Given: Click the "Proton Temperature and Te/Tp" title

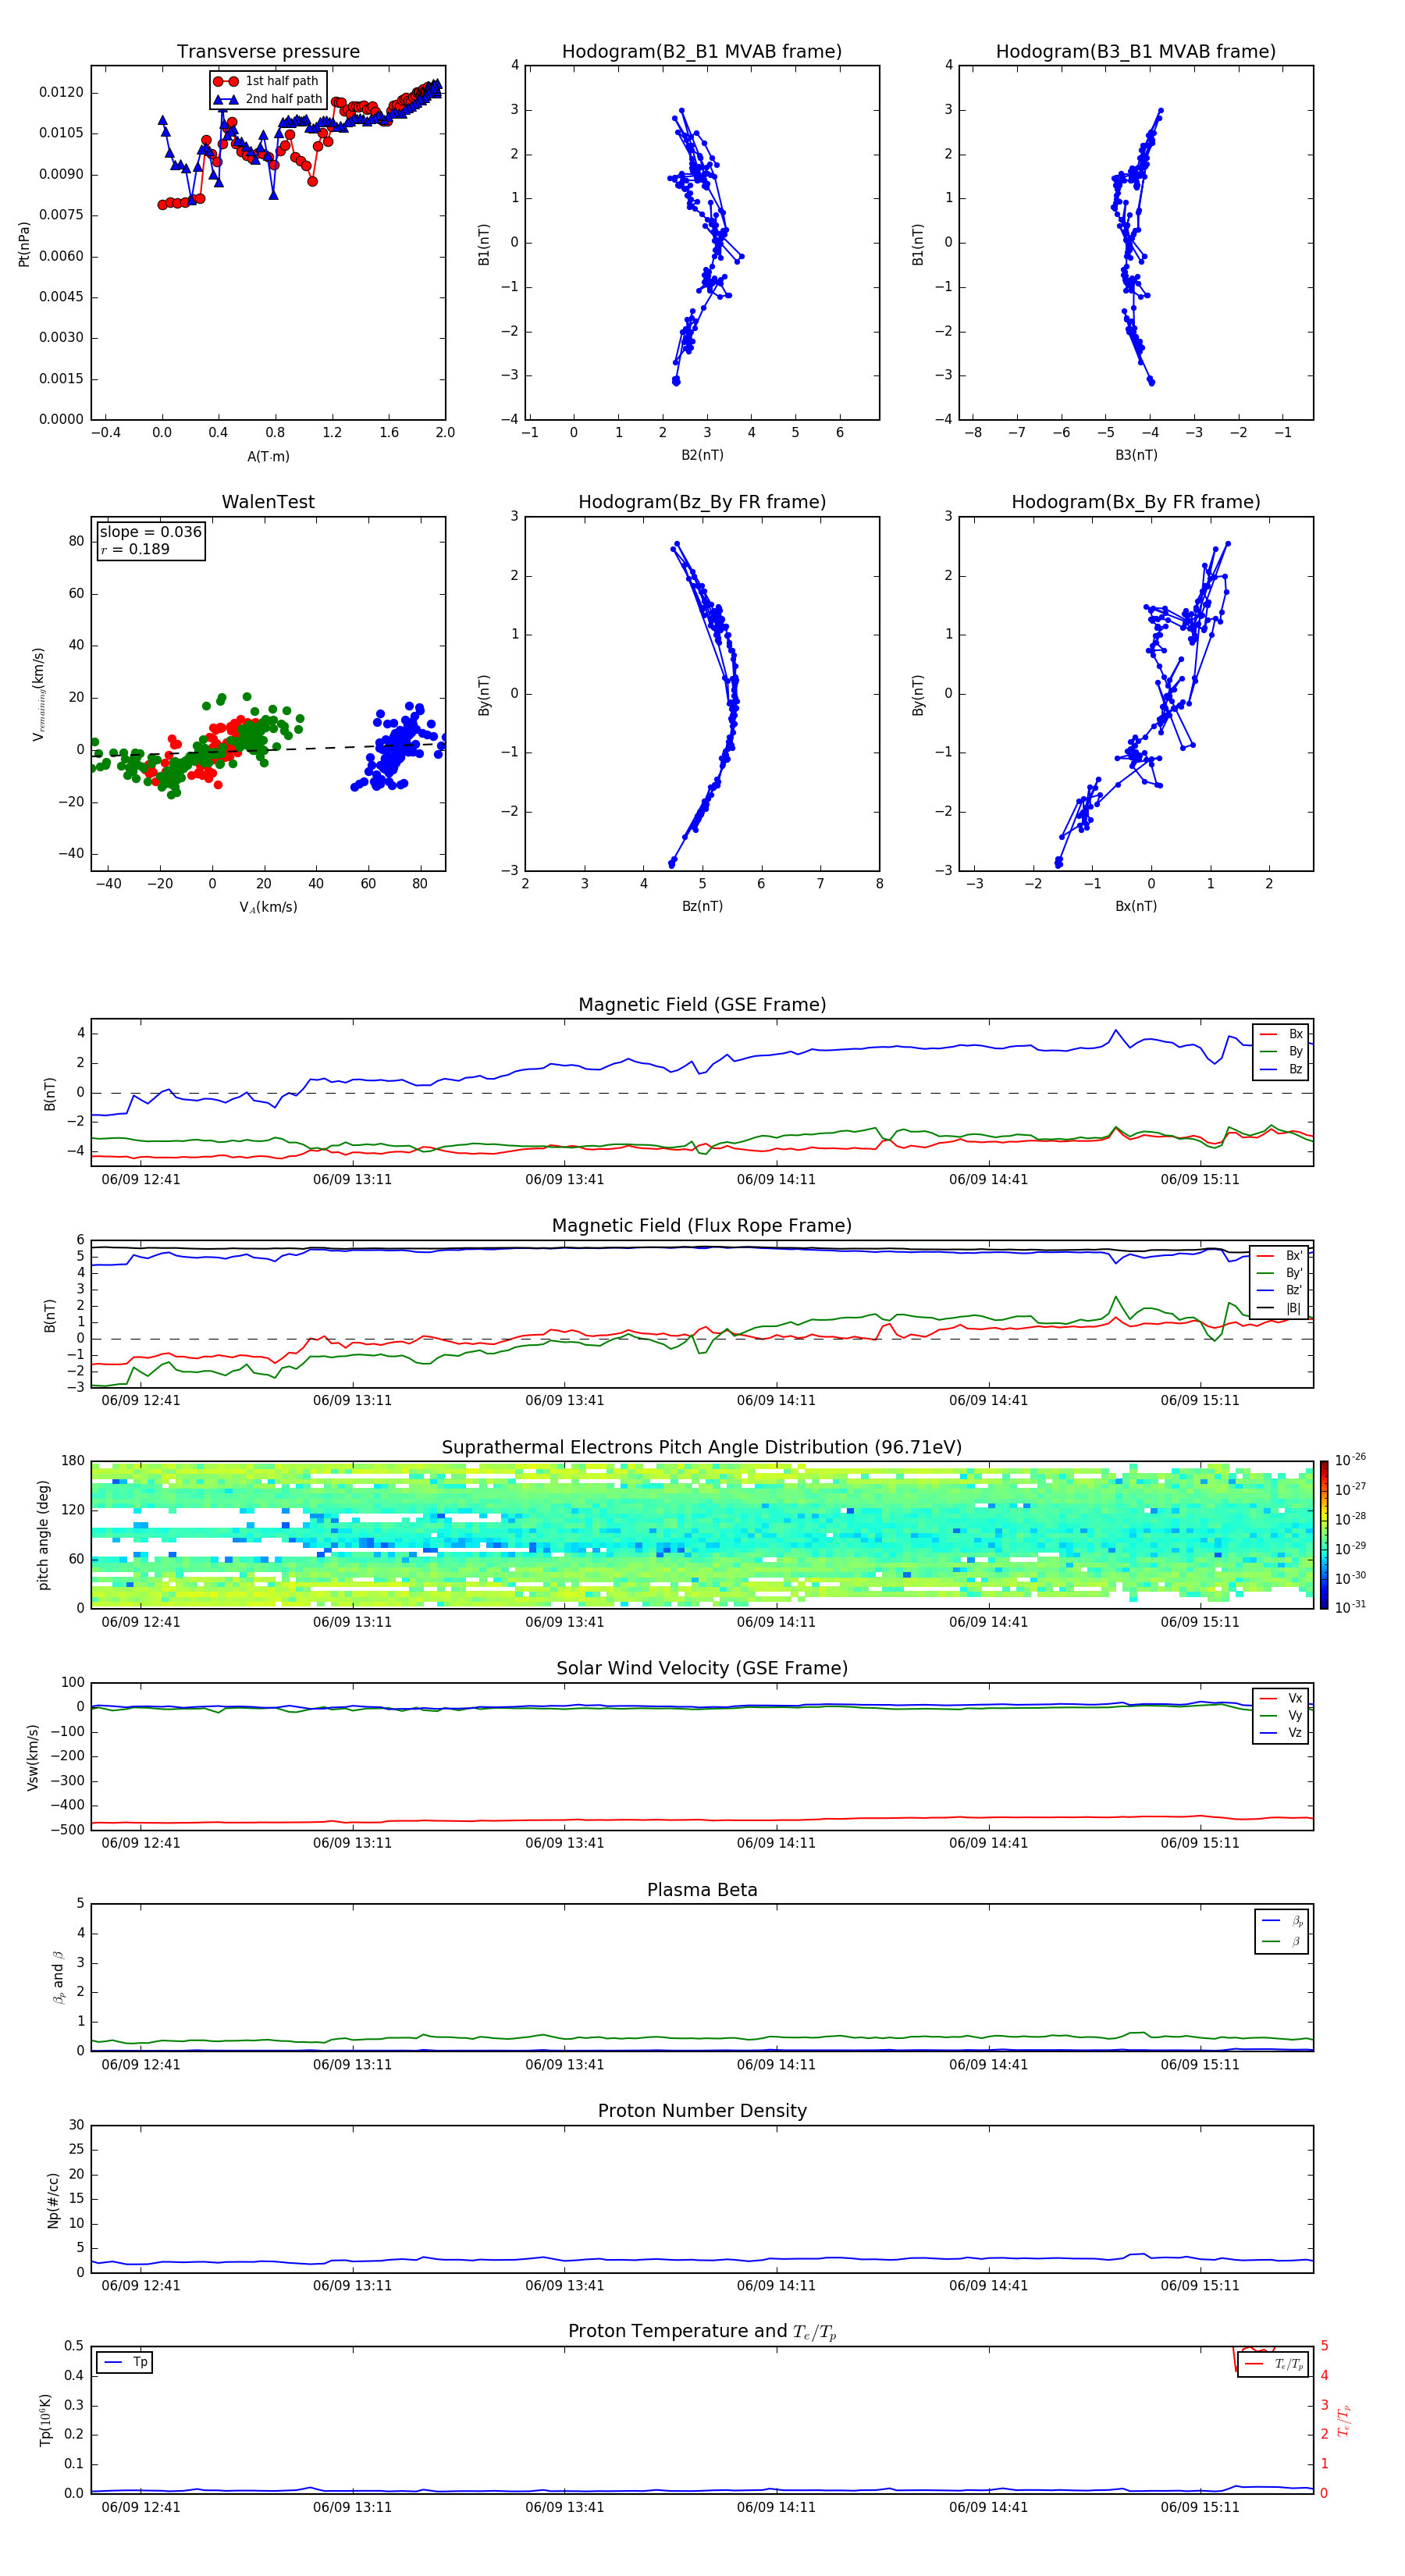Looking at the screenshot, I should (702, 2332).
